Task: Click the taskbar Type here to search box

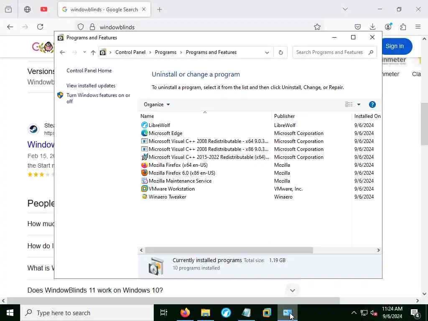Action: [x=87, y=313]
